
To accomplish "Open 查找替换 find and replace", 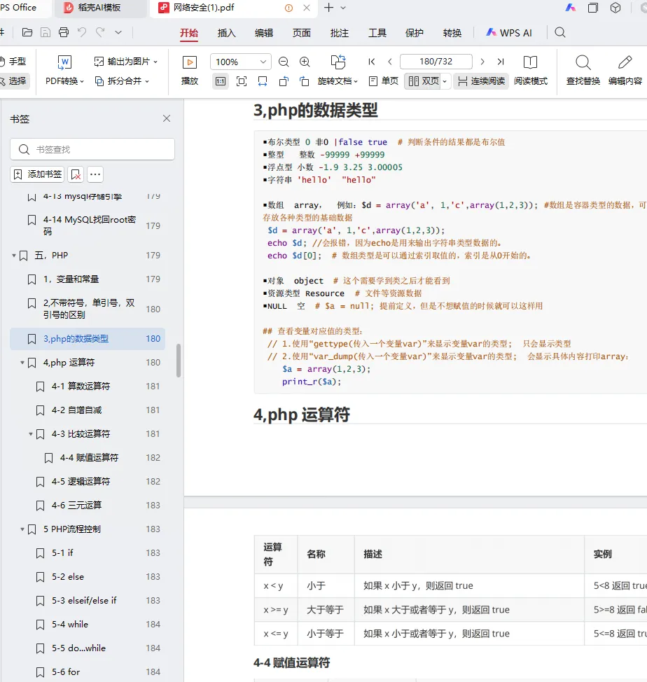I will pyautogui.click(x=583, y=71).
